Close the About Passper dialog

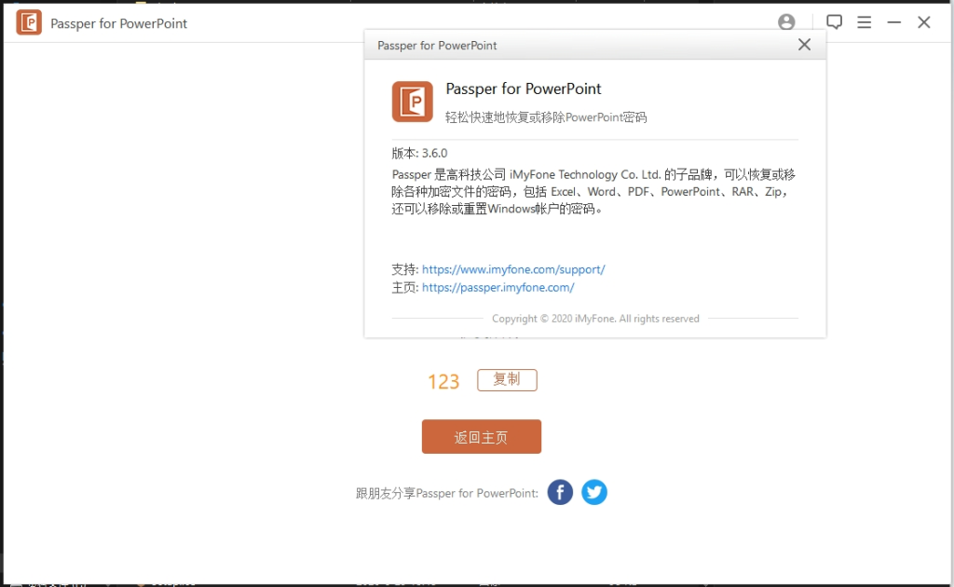point(804,44)
